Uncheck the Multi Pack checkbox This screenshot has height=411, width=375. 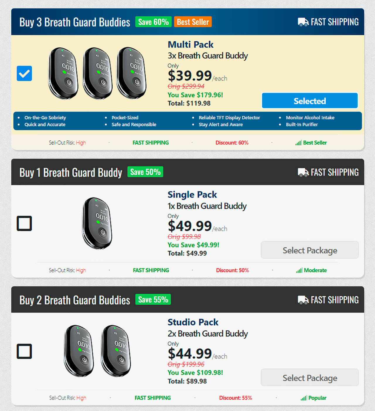24,73
